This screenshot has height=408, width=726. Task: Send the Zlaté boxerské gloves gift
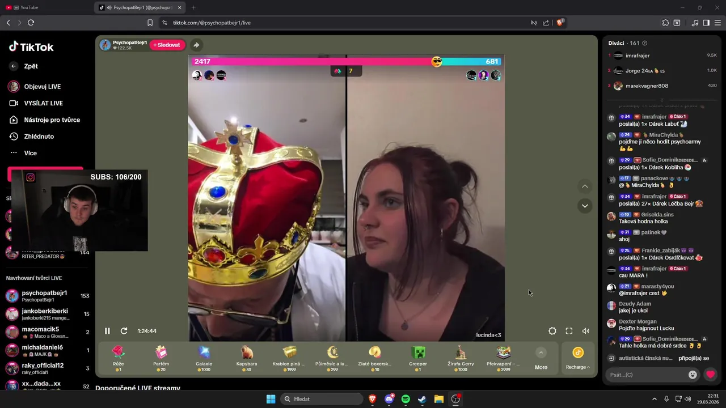point(375,358)
